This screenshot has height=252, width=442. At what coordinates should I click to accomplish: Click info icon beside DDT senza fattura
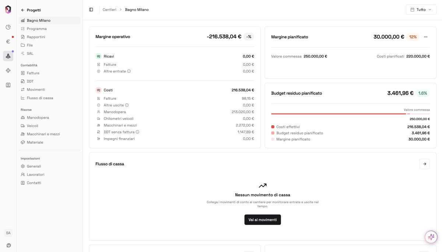[x=137, y=132]
